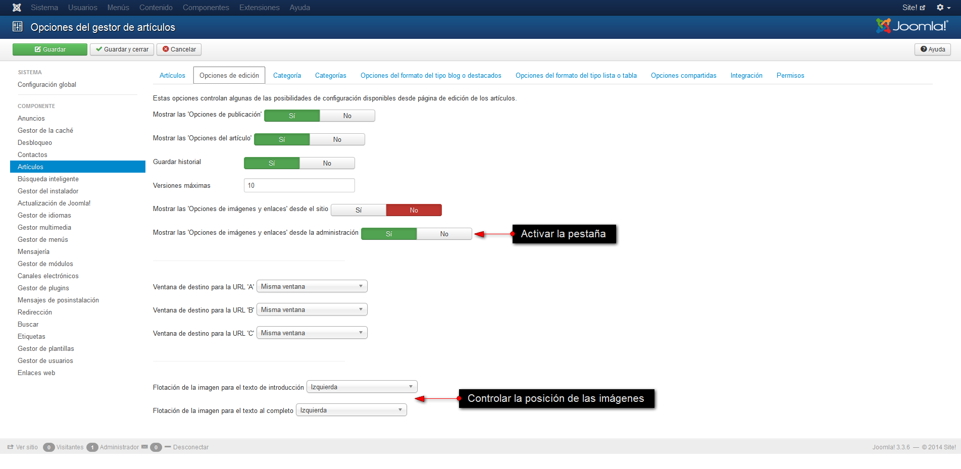Viewport: 961px width, 469px height.
Task: Choose No for imágenes y enlaces desde la administración
Action: [x=444, y=234]
